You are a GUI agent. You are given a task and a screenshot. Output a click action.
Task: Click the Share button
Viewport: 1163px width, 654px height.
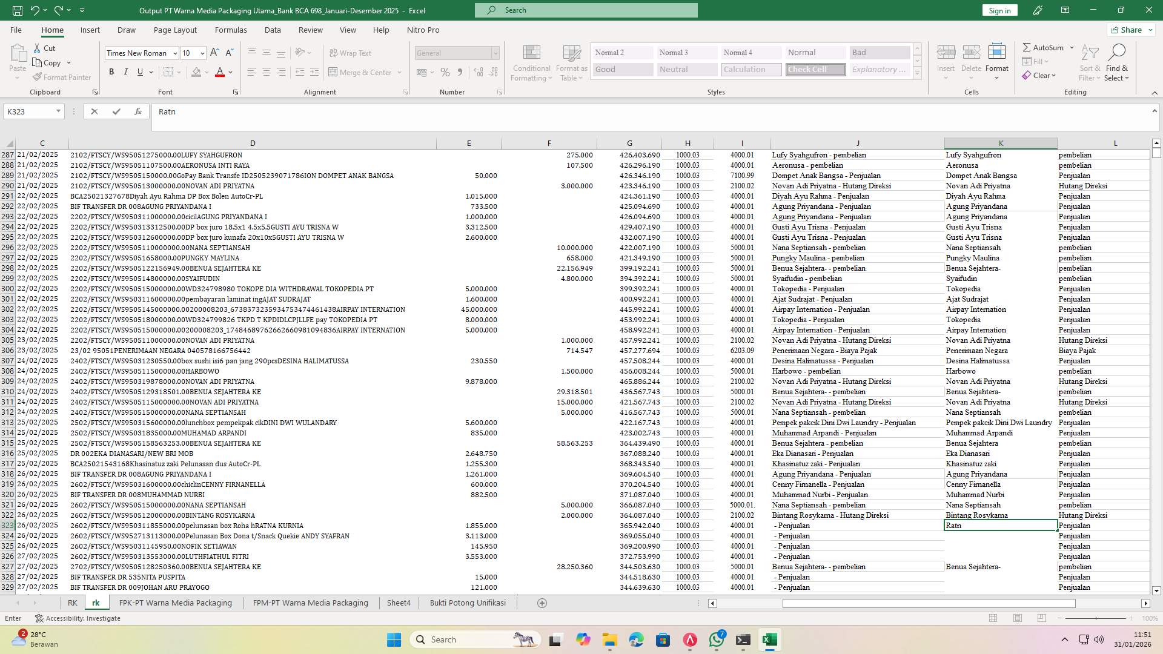coord(1129,30)
